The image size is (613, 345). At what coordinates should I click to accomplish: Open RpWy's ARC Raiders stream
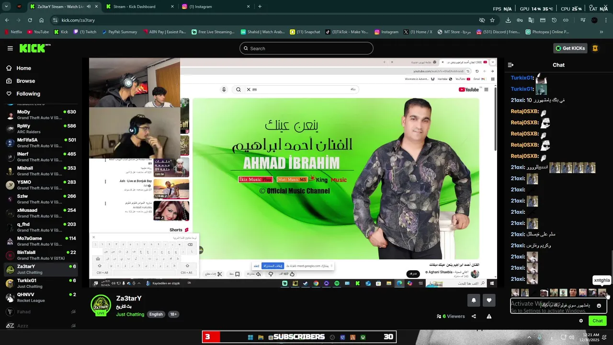tap(41, 128)
